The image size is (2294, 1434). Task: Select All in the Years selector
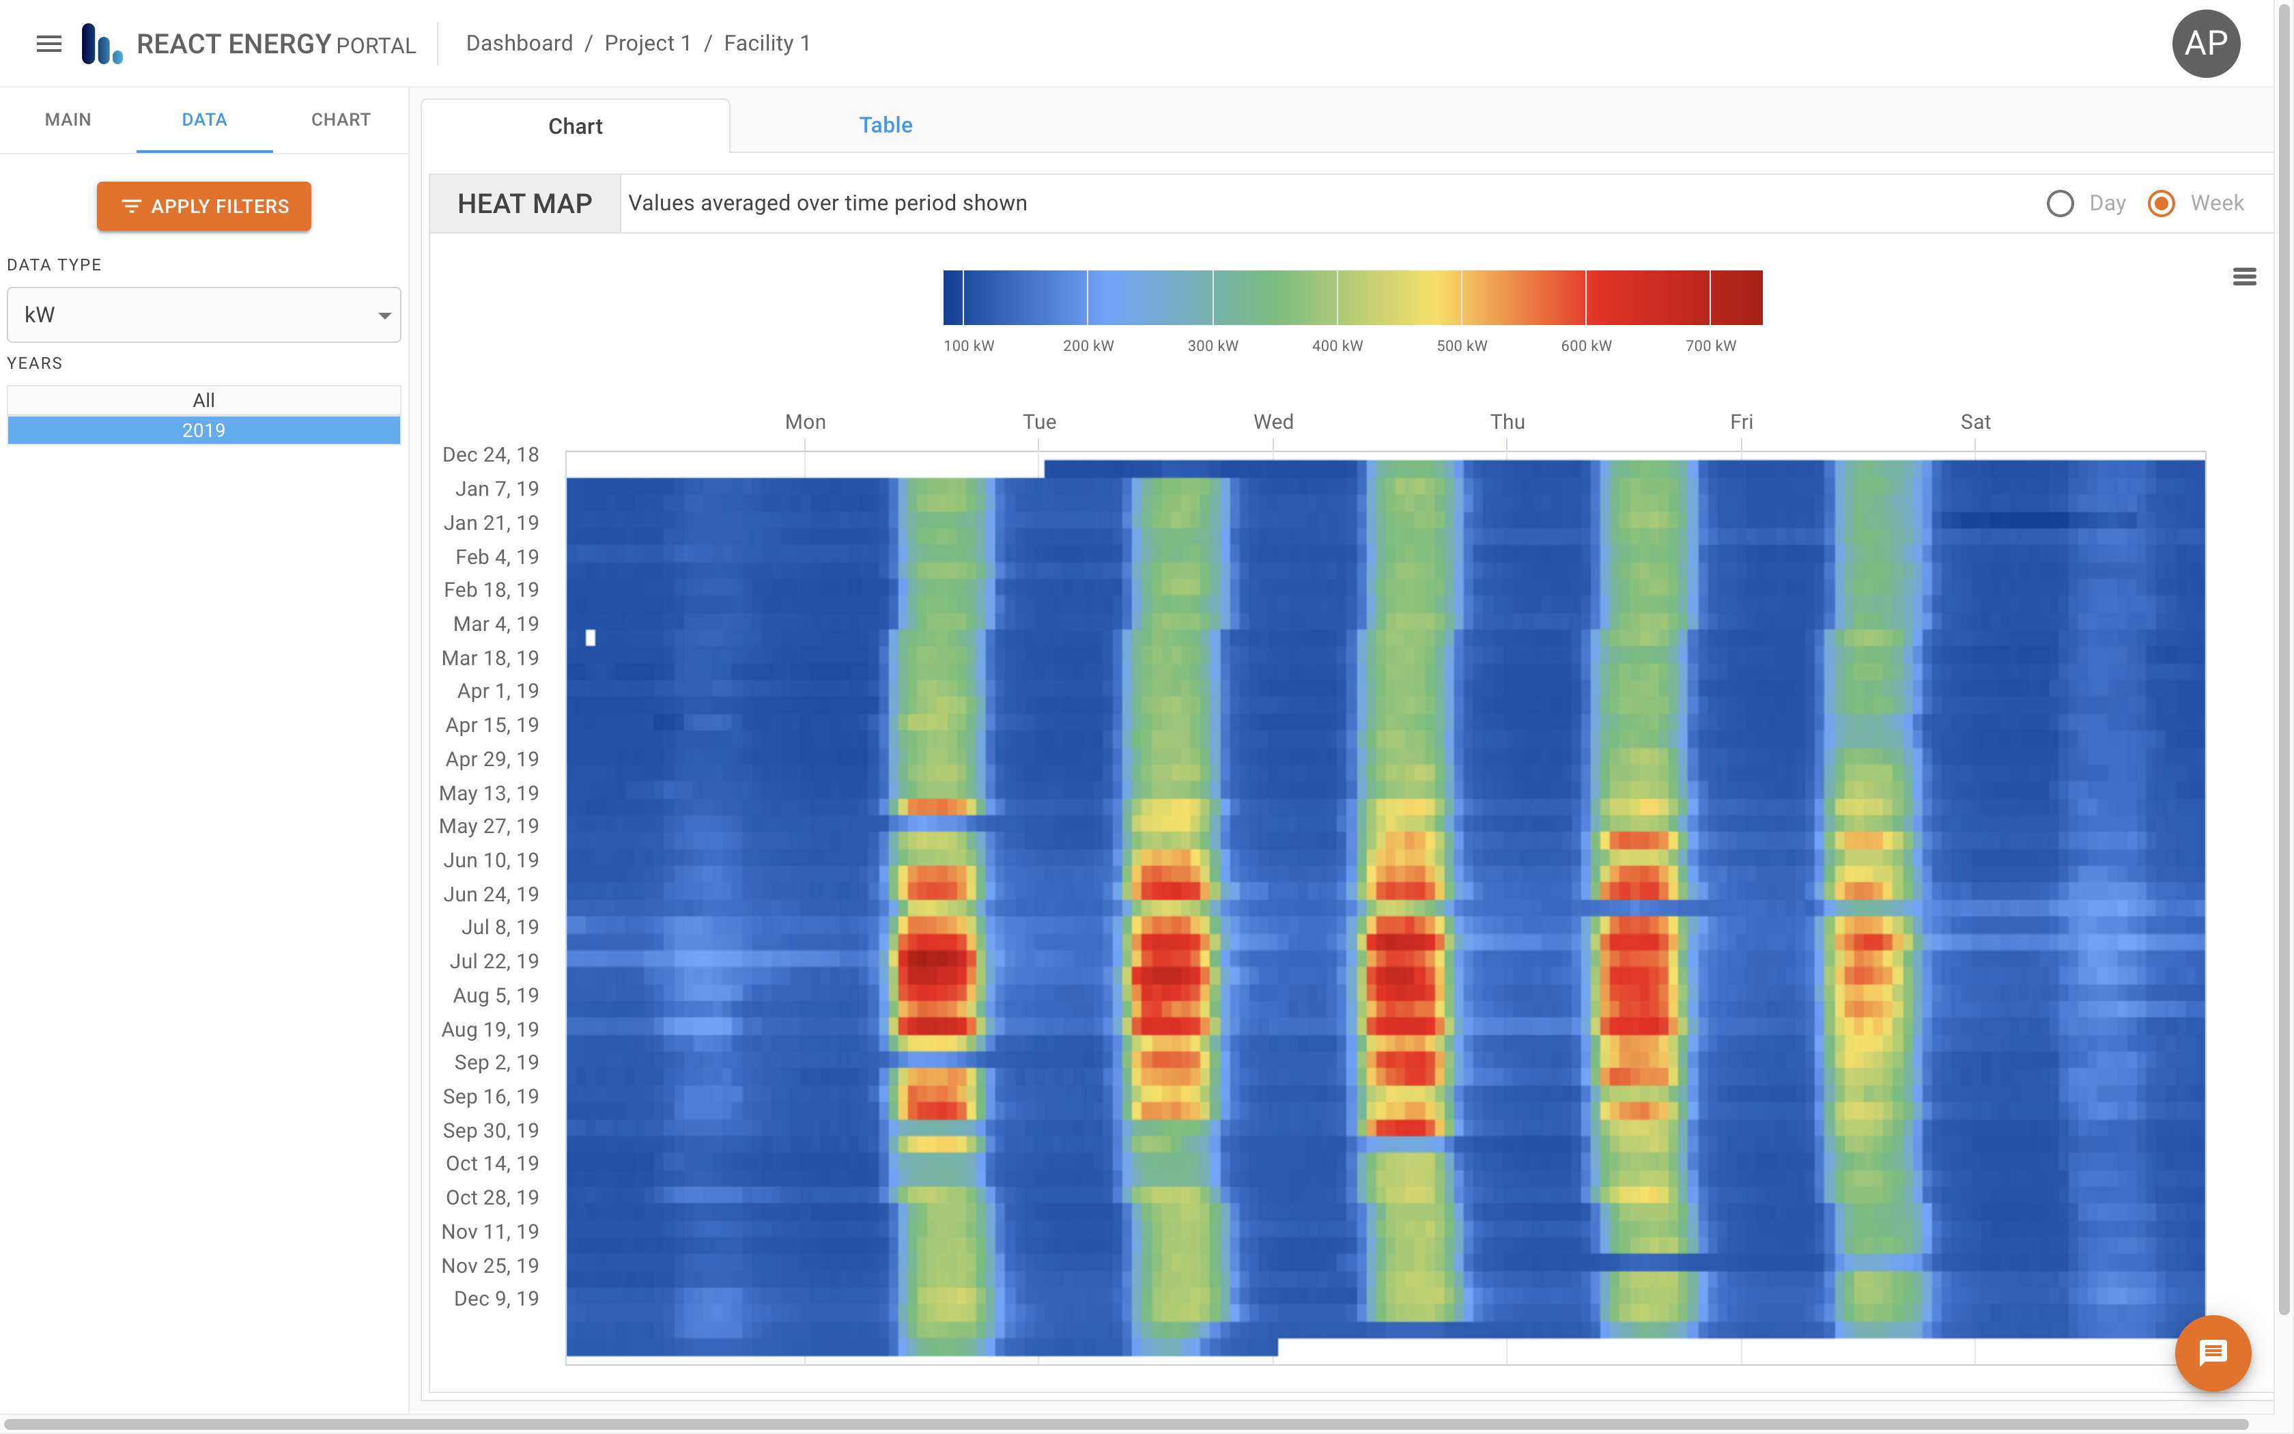[x=203, y=399]
